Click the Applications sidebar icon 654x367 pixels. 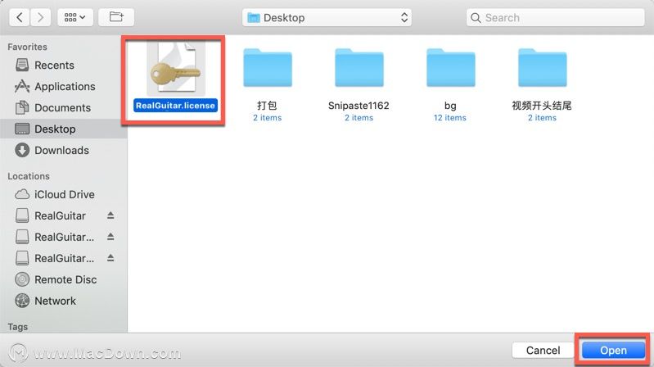(22, 86)
